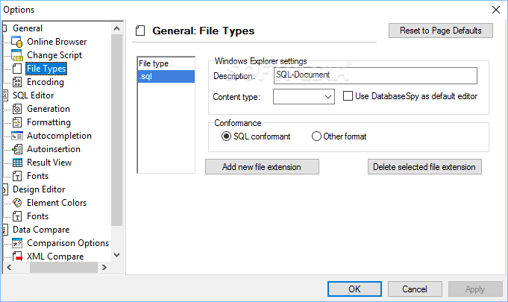Image resolution: width=508 pixels, height=302 pixels.
Task: Select the SQL conformant radio button
Action: 226,136
